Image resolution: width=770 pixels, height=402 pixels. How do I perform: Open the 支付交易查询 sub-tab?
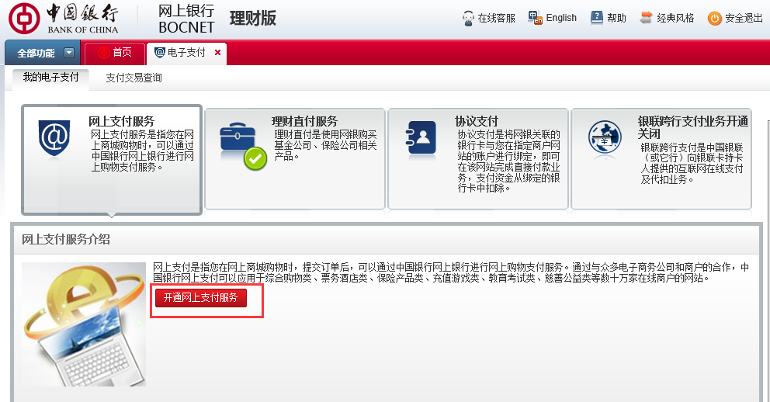(134, 78)
